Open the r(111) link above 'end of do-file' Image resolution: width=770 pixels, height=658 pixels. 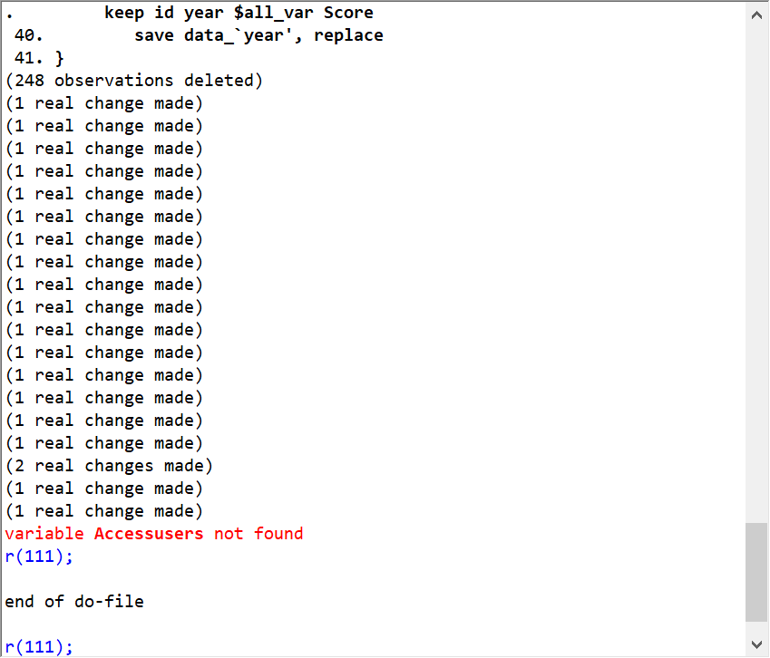(x=38, y=556)
